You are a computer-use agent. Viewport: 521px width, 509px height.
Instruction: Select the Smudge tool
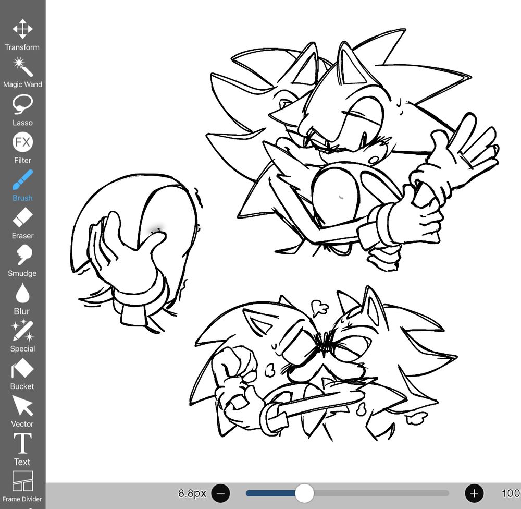coord(22,261)
